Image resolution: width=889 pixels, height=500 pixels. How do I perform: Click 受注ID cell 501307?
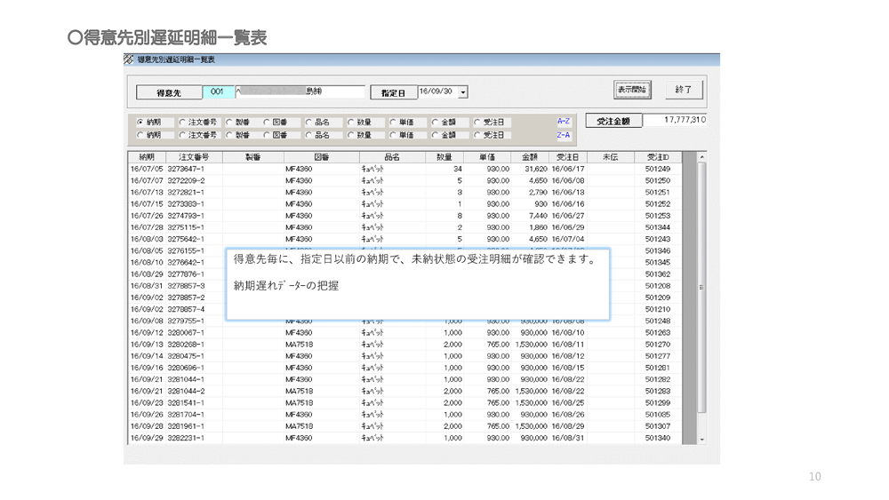coord(658,426)
